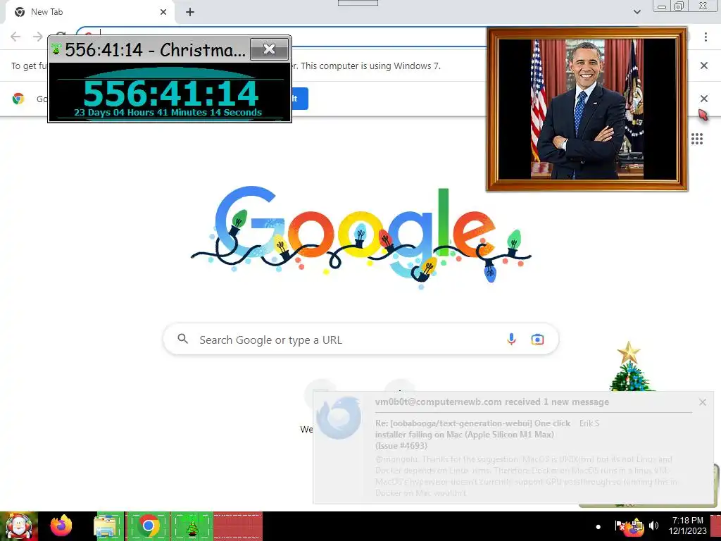
Task: Open the oobabooga email notification subject
Action: pos(472,434)
